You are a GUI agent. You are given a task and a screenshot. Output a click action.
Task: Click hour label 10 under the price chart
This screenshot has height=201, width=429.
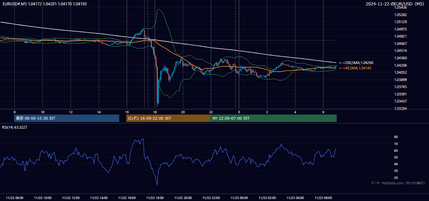coord(43,112)
